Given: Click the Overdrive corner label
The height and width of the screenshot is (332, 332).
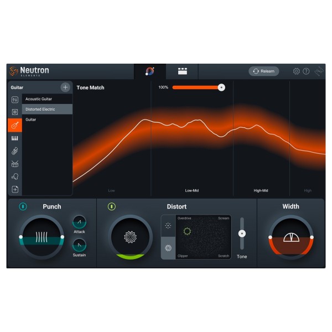Looking at the screenshot, I should [184, 219].
